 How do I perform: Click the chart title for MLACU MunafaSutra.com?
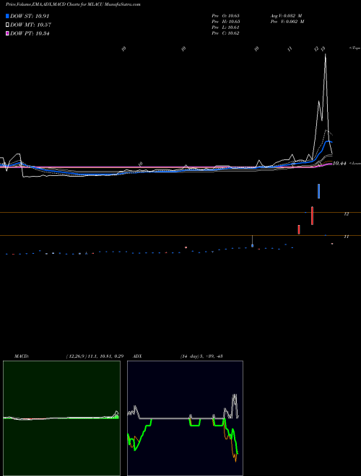tap(73, 4)
